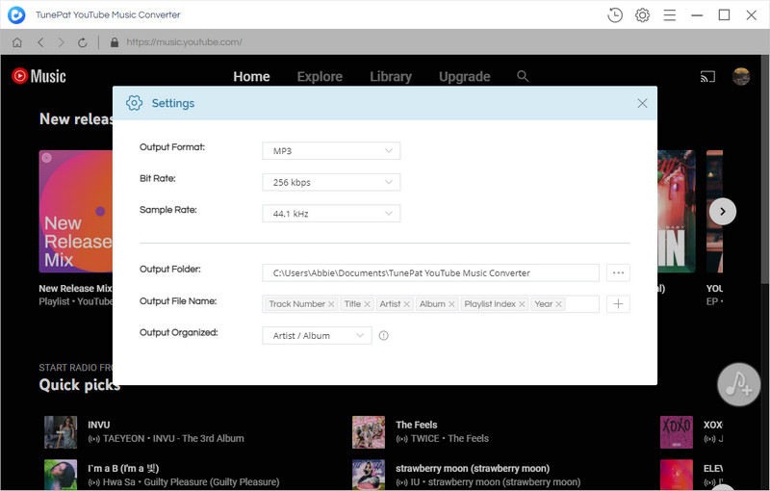This screenshot has width=770, height=491.
Task: Click the address bar URL
Action: click(x=184, y=42)
